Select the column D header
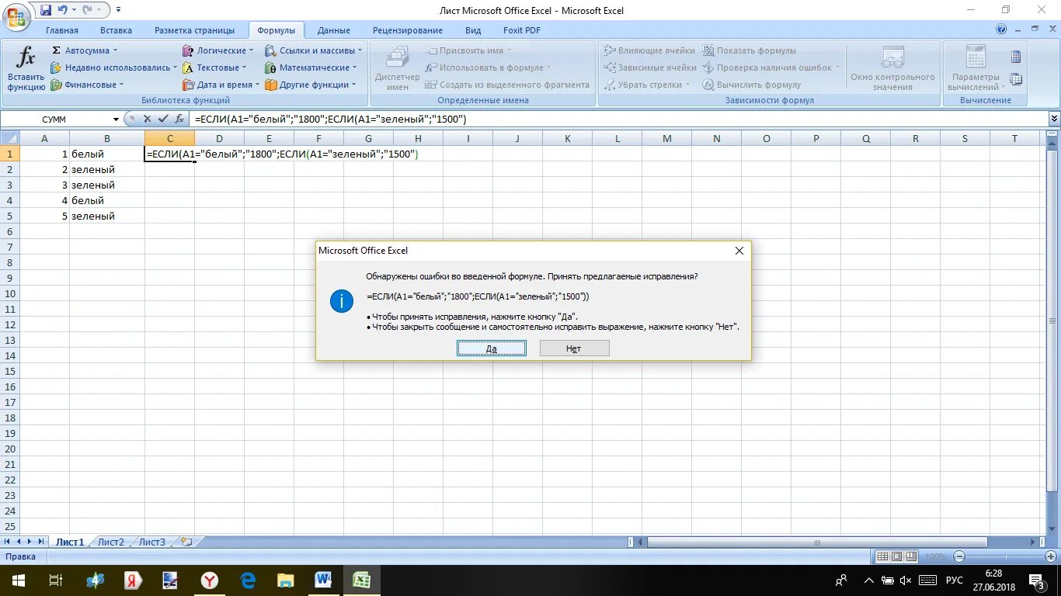 click(x=220, y=138)
